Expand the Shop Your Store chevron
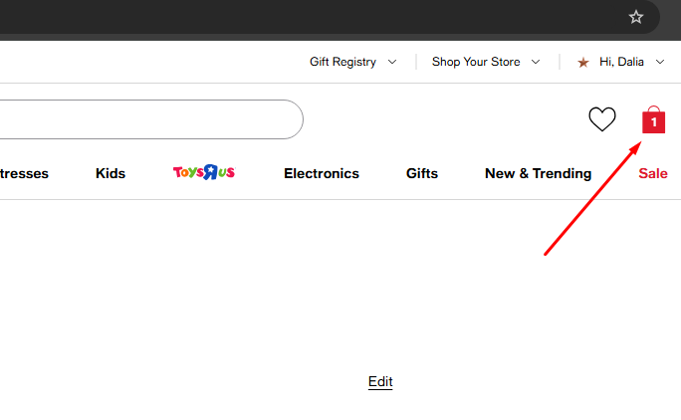This screenshot has width=681, height=420. click(x=536, y=62)
